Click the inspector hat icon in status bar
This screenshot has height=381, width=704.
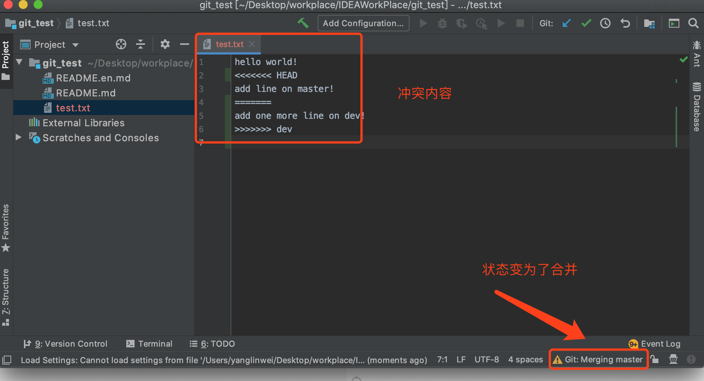pyautogui.click(x=673, y=359)
